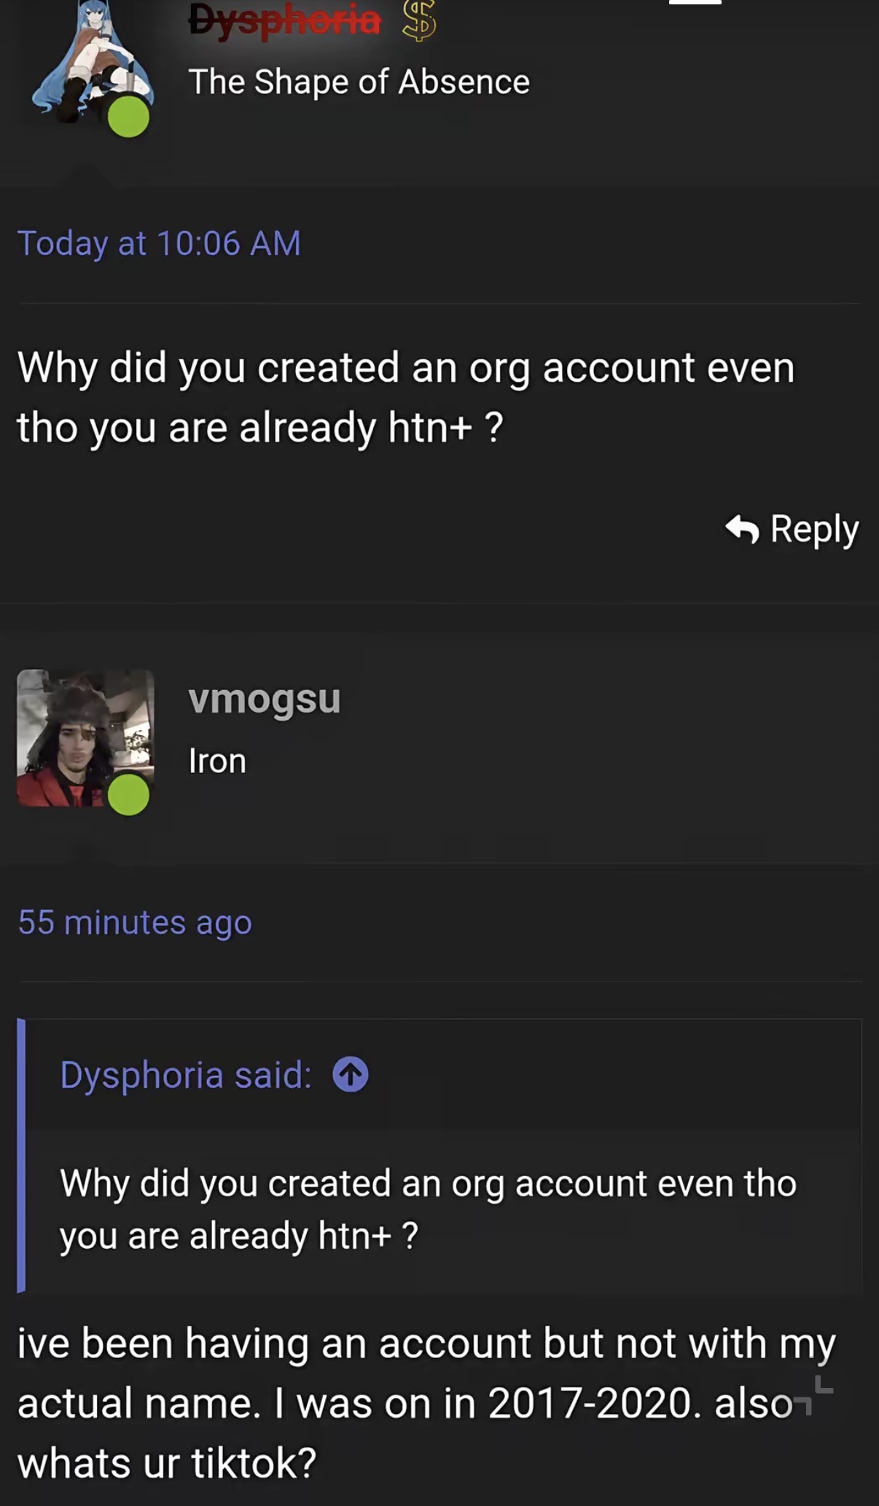Open the Dysphoria username link
Viewport: 879px width, 1506px height.
pyautogui.click(x=284, y=20)
